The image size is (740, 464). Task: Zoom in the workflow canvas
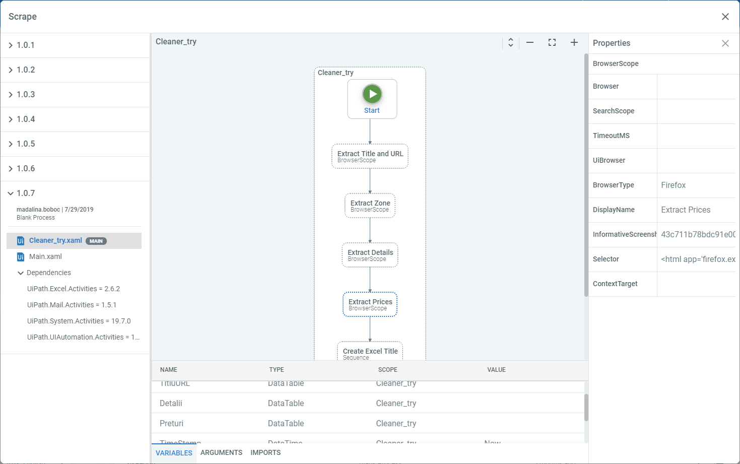point(574,43)
